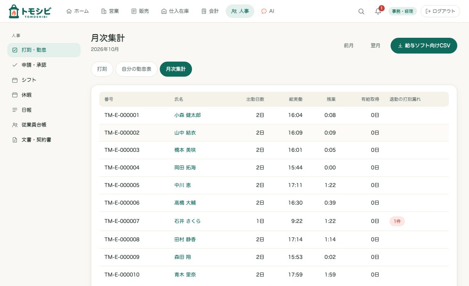Go to 前月 previous month
The height and width of the screenshot is (286, 469).
(x=348, y=46)
